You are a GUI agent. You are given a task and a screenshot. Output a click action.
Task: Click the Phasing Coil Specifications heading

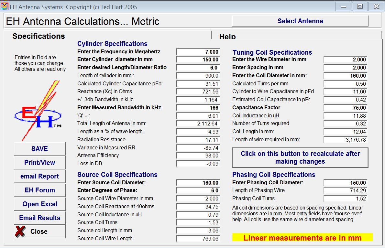click(274, 175)
